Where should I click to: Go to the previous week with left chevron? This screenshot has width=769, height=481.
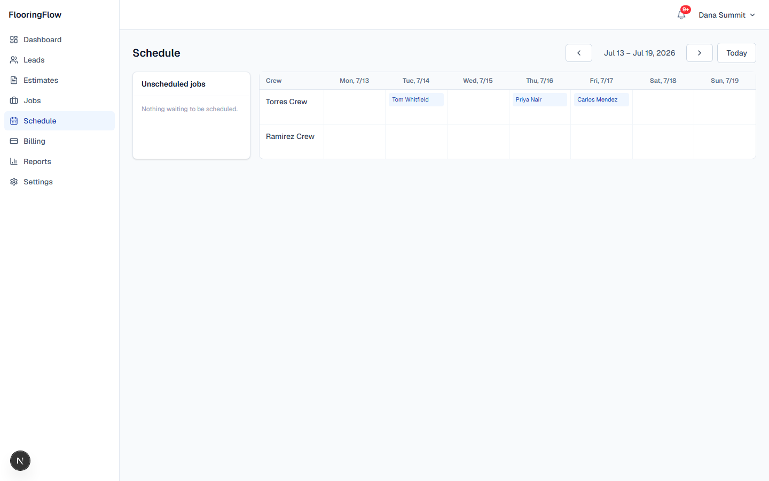pyautogui.click(x=579, y=53)
